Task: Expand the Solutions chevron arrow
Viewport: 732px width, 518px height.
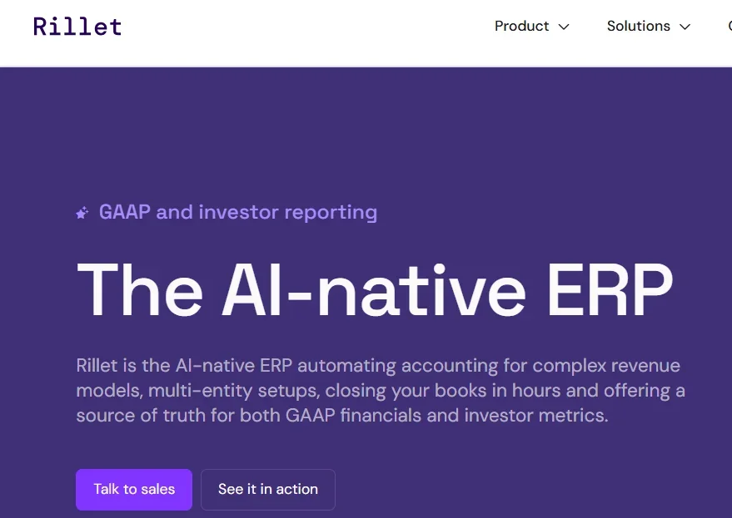Action: [x=685, y=27]
